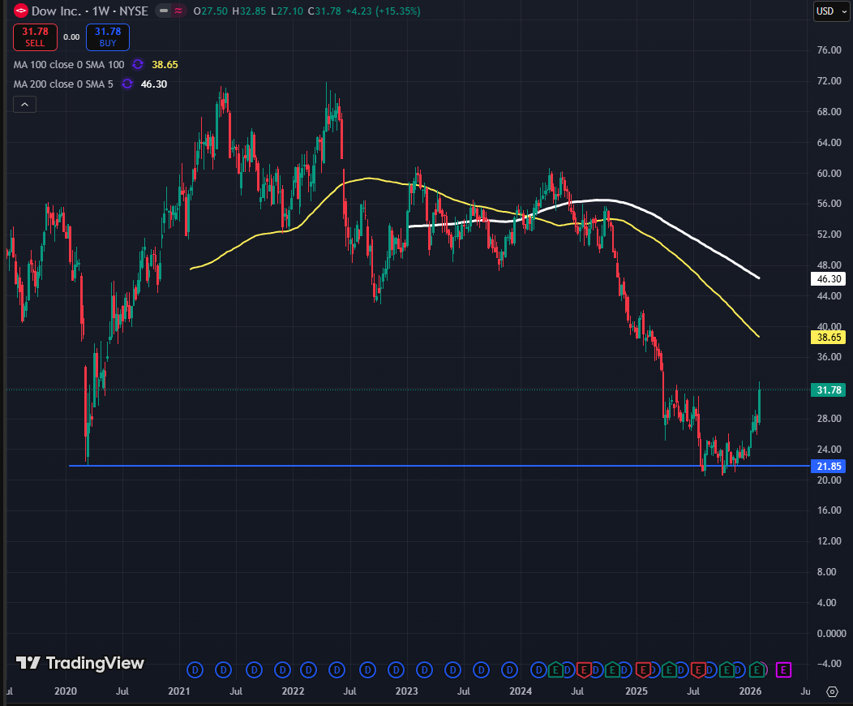This screenshot has width=853, height=706.
Task: Click the yellow 38.65 value in legend
Action: pyautogui.click(x=165, y=64)
